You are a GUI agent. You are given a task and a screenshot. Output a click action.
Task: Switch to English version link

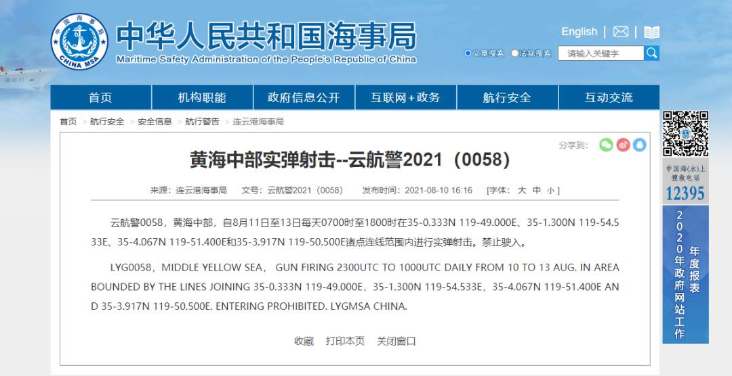pyautogui.click(x=579, y=32)
